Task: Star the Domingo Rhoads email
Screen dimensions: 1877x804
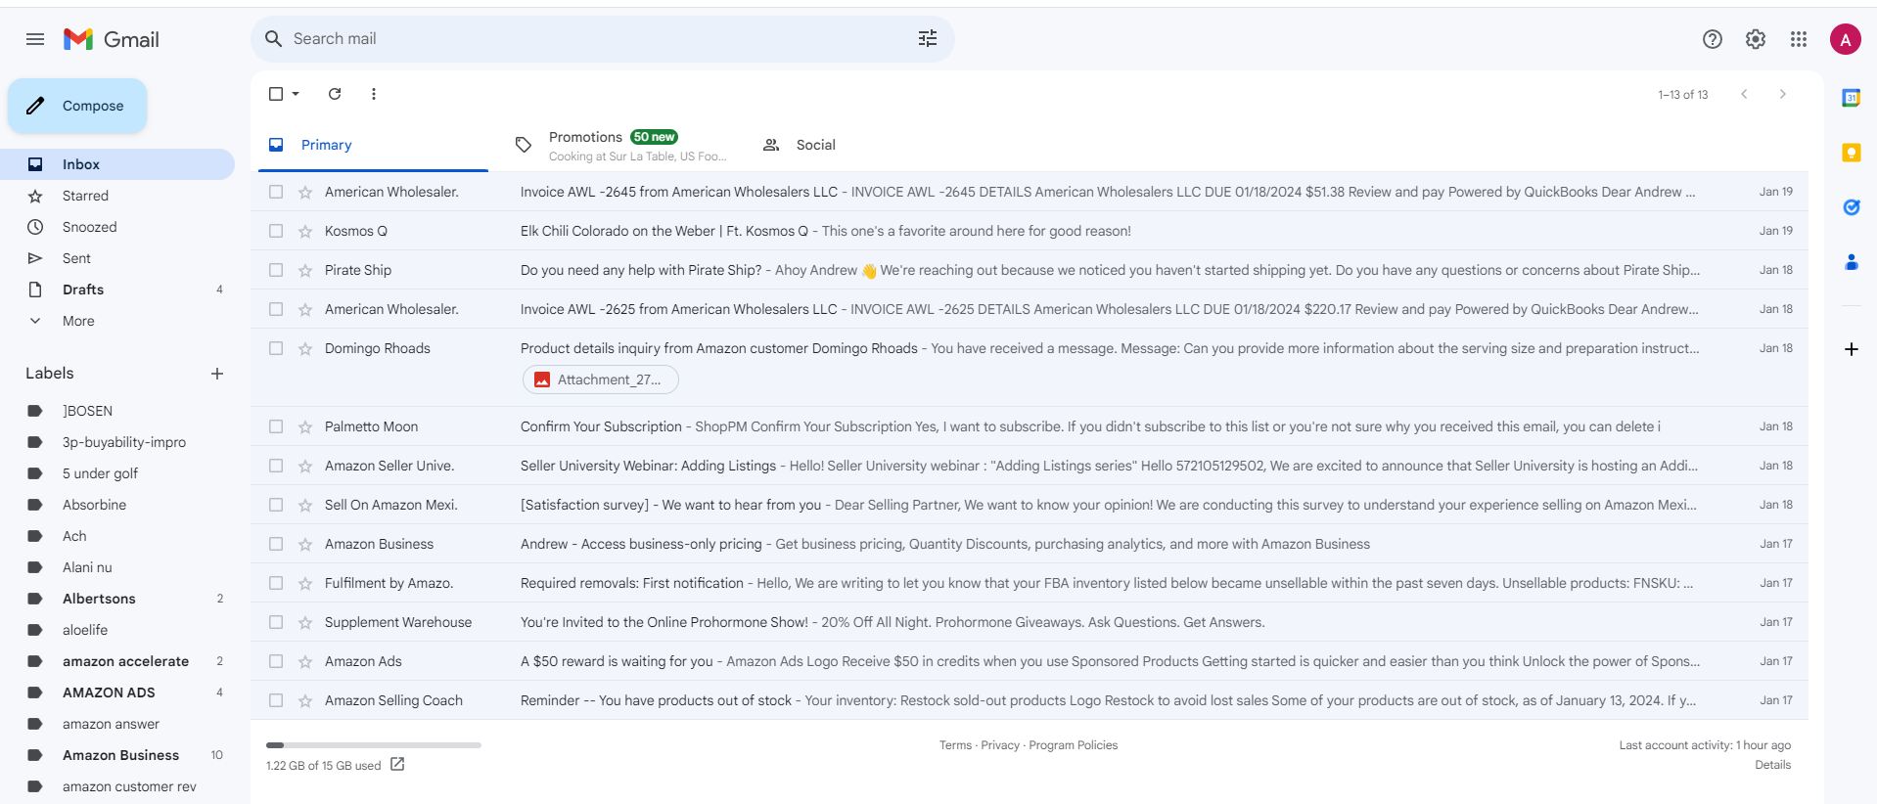Action: (305, 348)
